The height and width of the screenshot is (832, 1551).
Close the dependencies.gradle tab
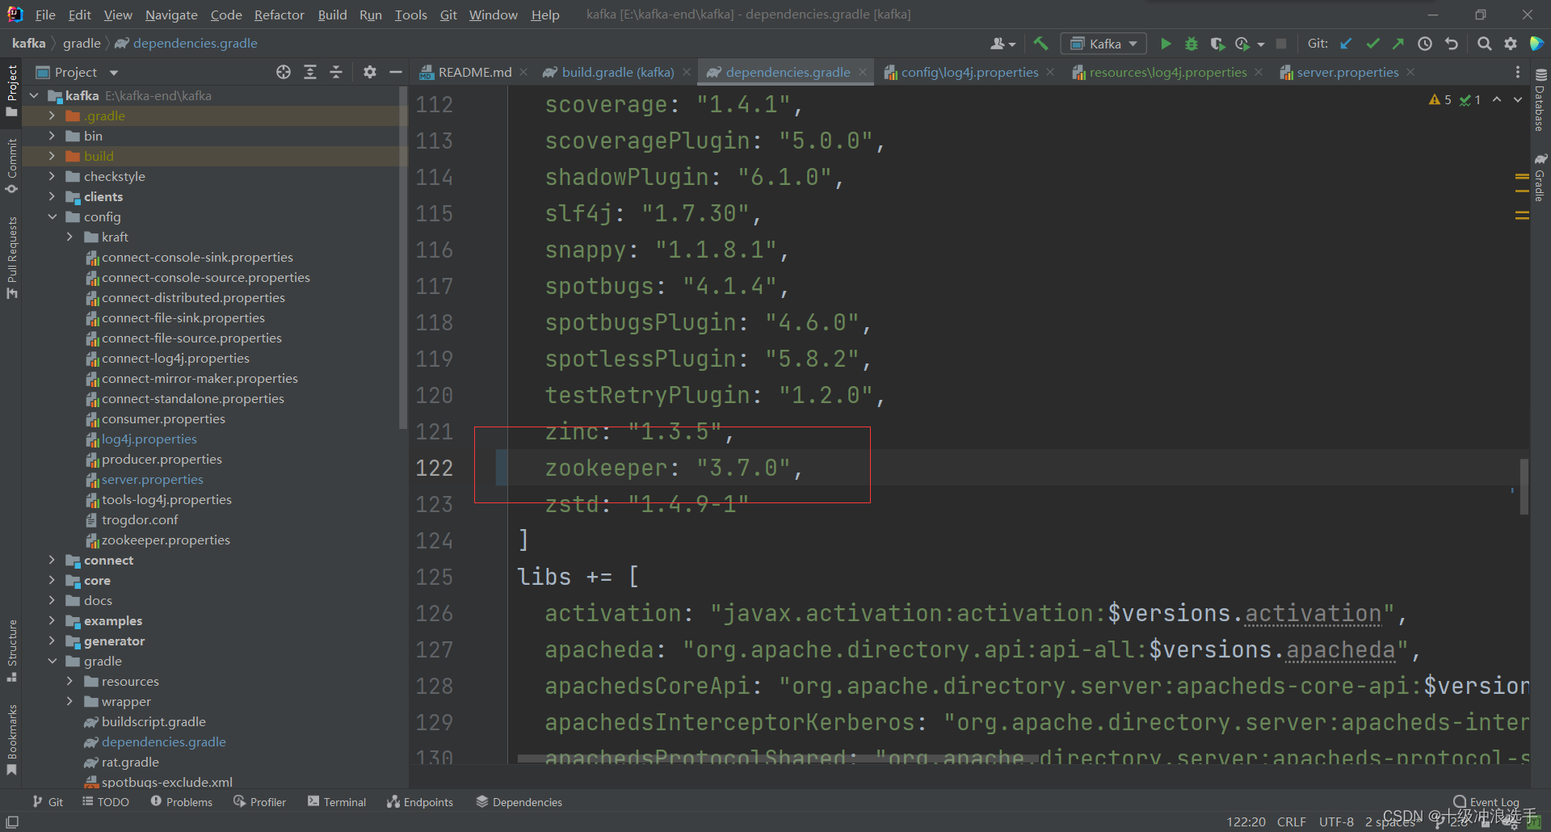pos(863,72)
